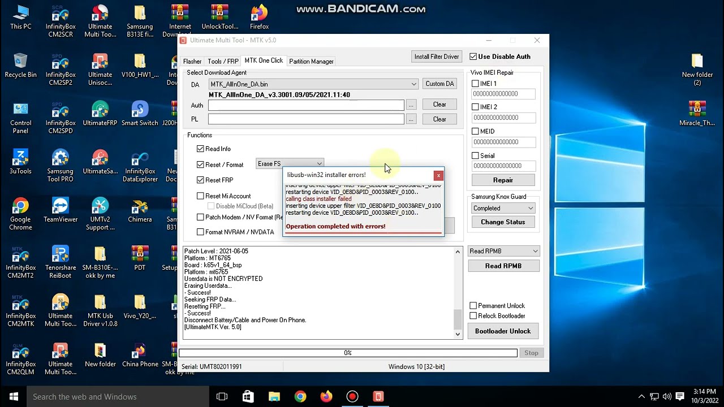The height and width of the screenshot is (407, 724).
Task: Clear the Auth file field
Action: click(439, 105)
